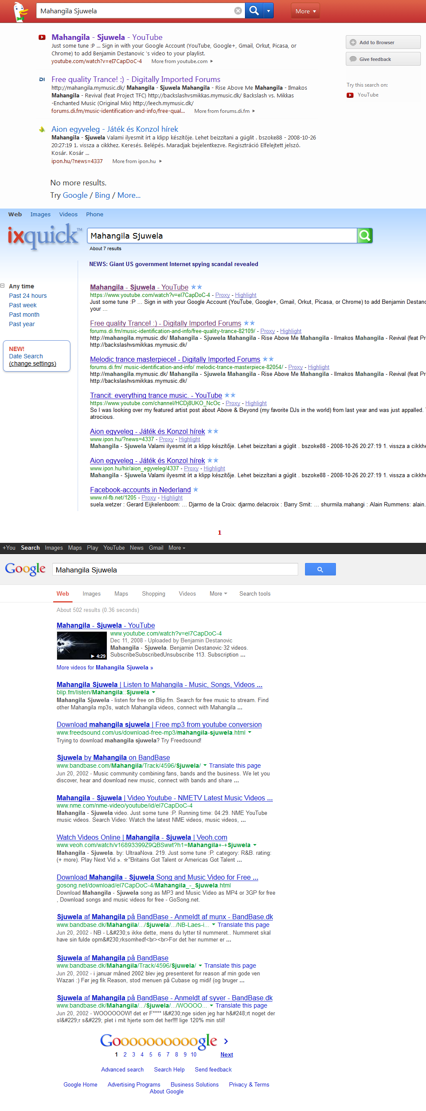The image size is (426, 1111).
Task: Switch to the ixquick Images tab
Action: [40, 215]
